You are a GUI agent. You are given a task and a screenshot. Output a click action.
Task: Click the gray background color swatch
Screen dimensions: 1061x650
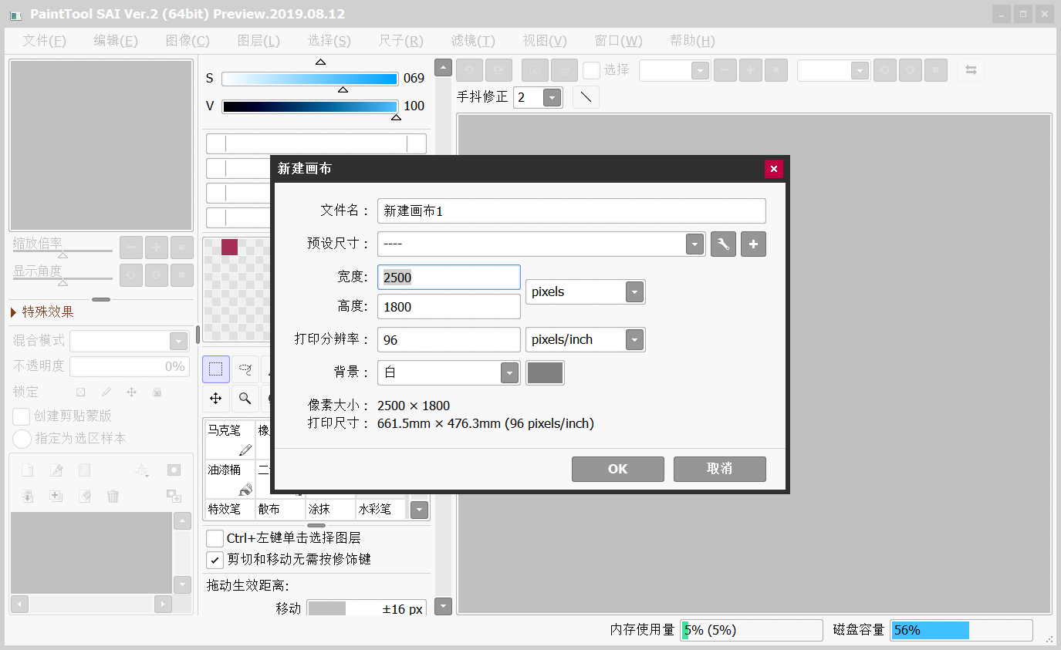[545, 372]
